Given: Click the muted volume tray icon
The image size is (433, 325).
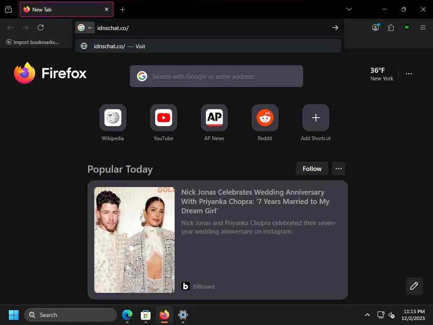Looking at the screenshot, I should click(391, 315).
